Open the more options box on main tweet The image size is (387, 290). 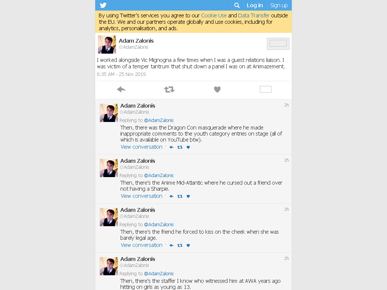pos(266,89)
